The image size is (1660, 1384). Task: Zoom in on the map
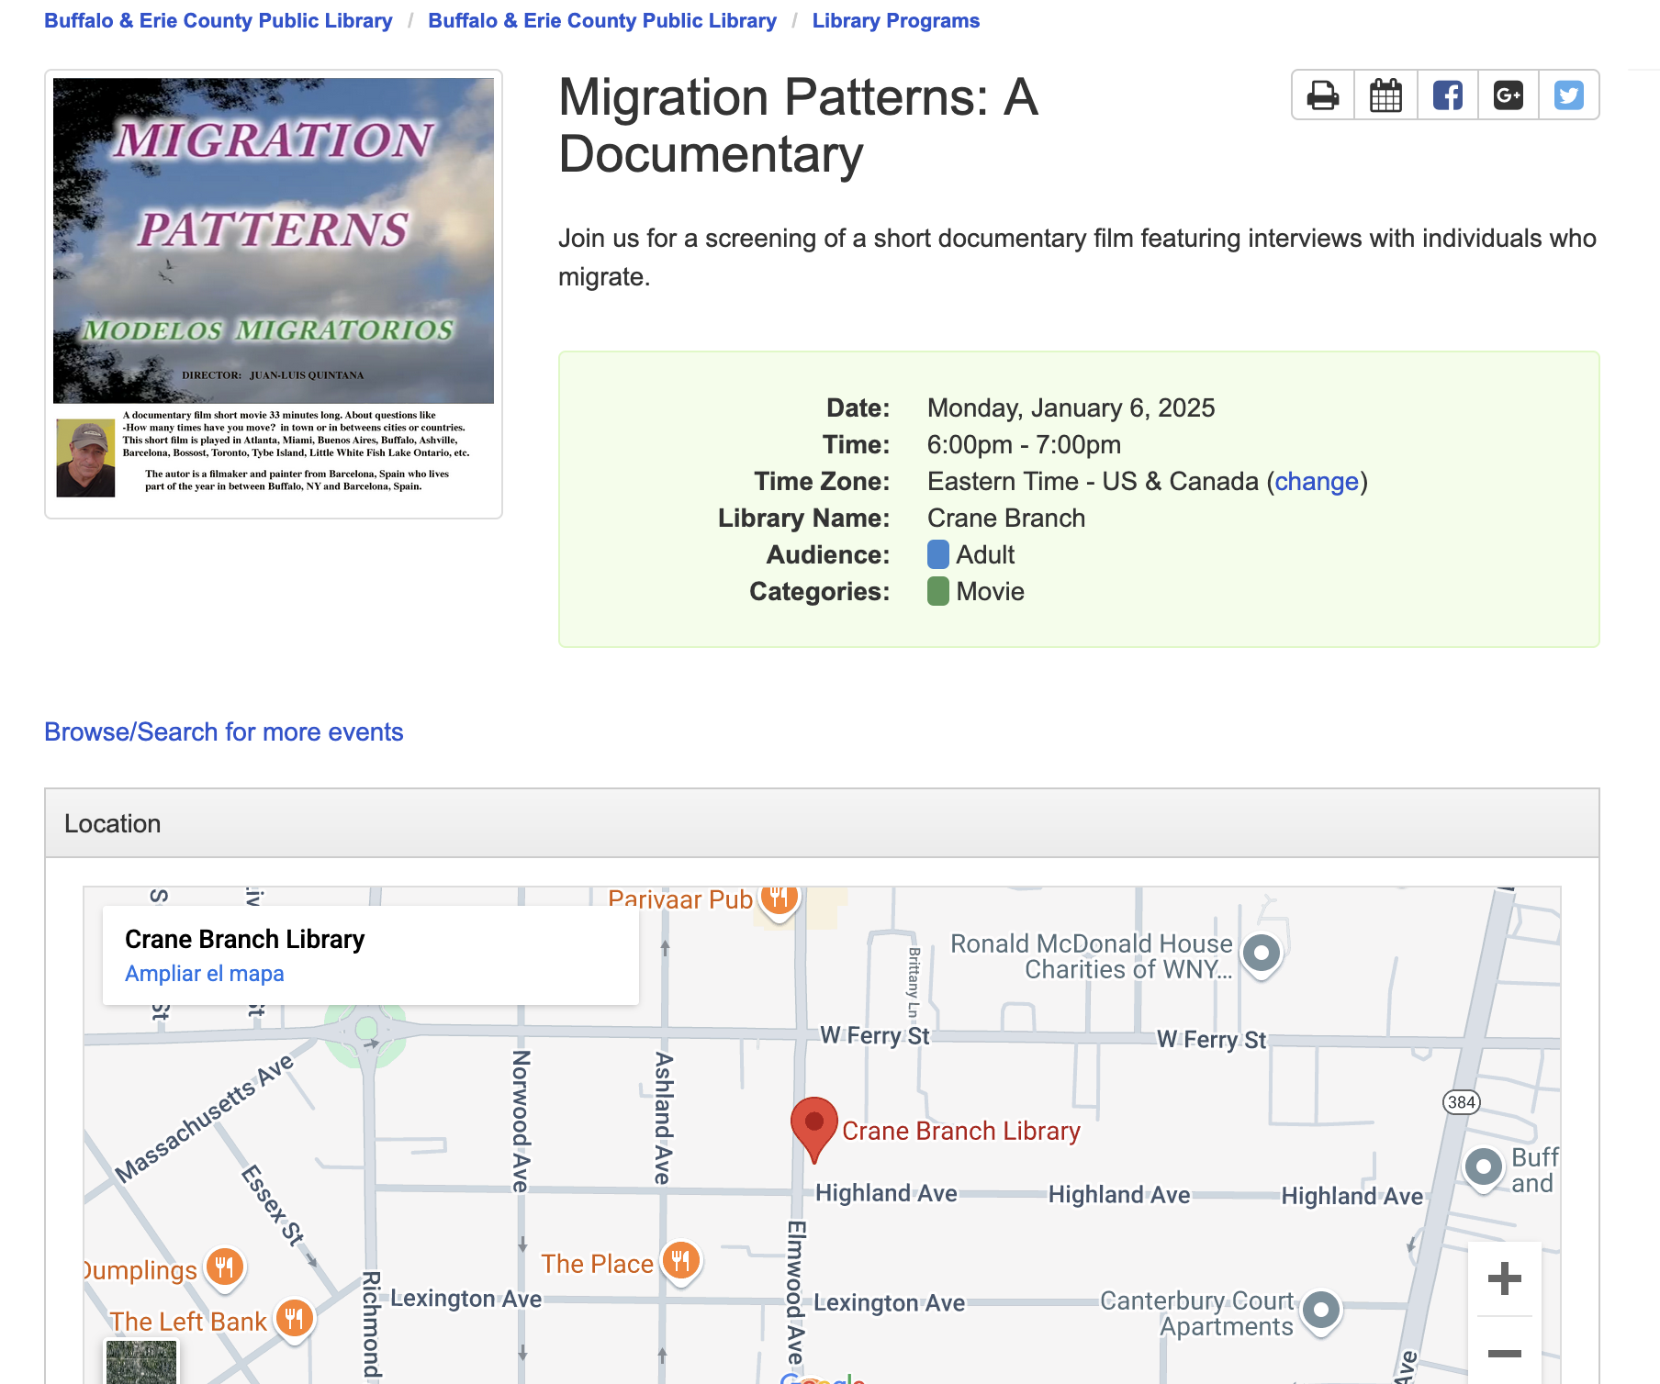(x=1504, y=1278)
